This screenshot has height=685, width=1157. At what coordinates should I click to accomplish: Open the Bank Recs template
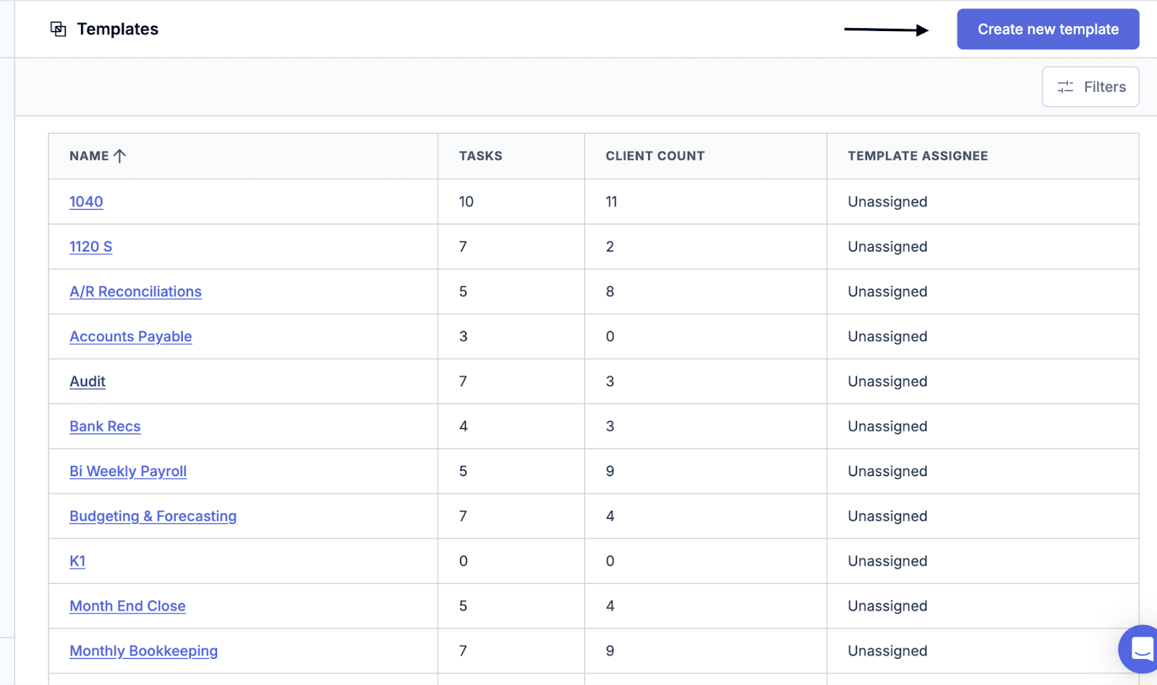105,426
